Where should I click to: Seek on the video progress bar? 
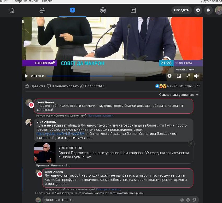(105, 76)
